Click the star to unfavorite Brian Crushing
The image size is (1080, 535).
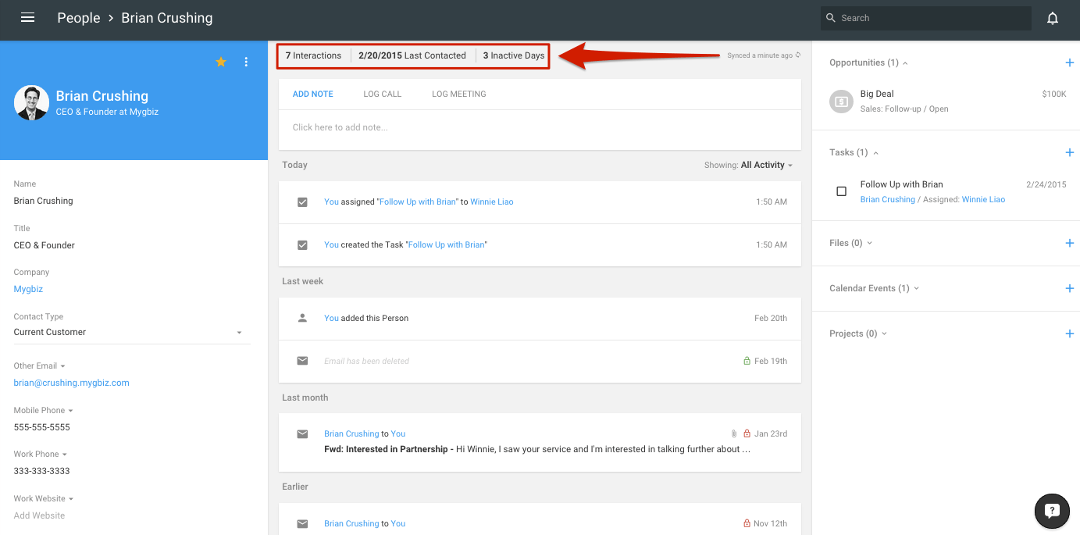221,61
